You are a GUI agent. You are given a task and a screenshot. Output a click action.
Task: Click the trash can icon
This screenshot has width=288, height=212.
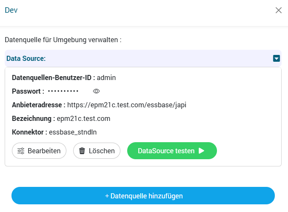point(82,151)
